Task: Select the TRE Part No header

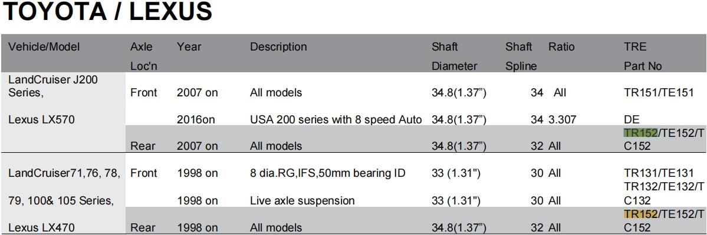Action: (642, 56)
